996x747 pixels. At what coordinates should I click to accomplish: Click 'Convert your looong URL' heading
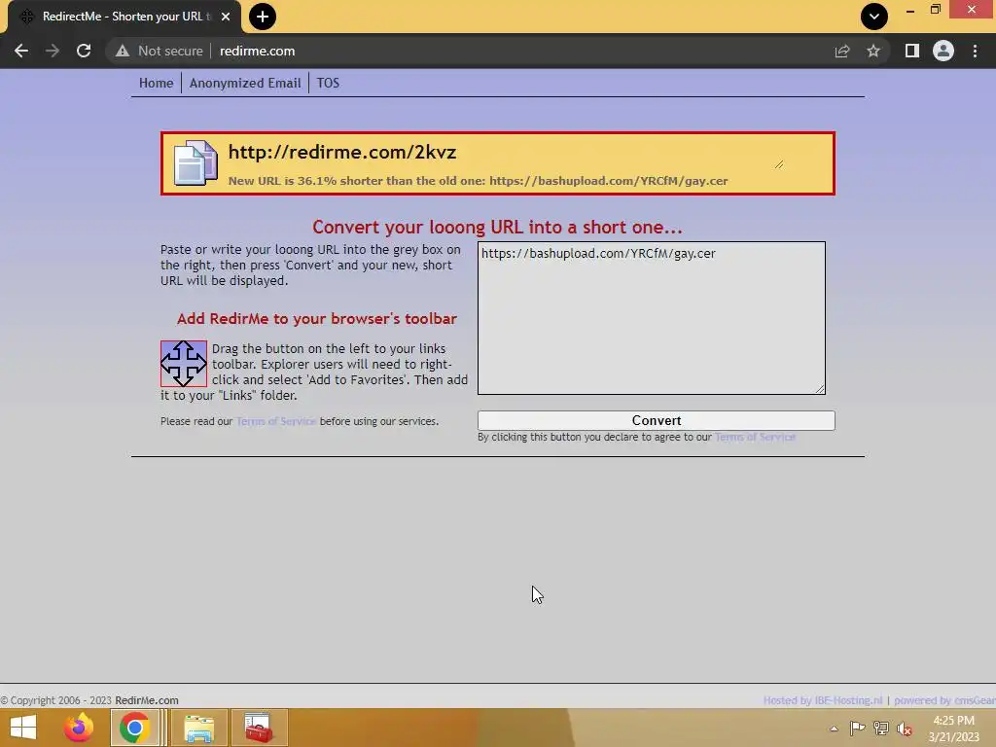point(497,228)
